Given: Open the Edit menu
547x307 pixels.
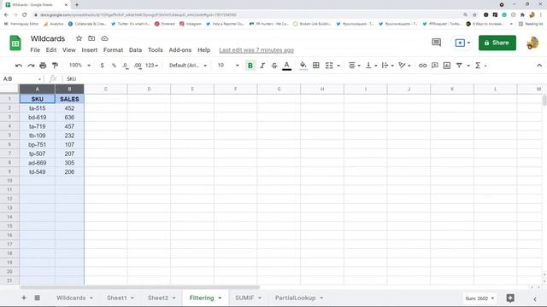Looking at the screenshot, I should click(x=51, y=50).
